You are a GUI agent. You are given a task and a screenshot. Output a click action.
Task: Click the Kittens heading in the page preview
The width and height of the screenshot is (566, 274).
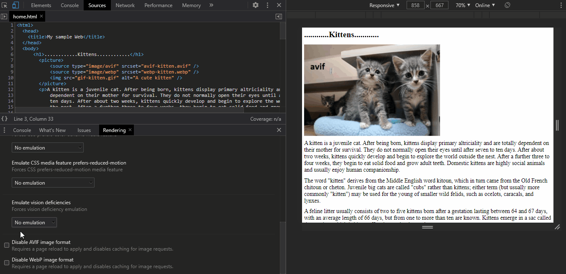click(x=341, y=35)
